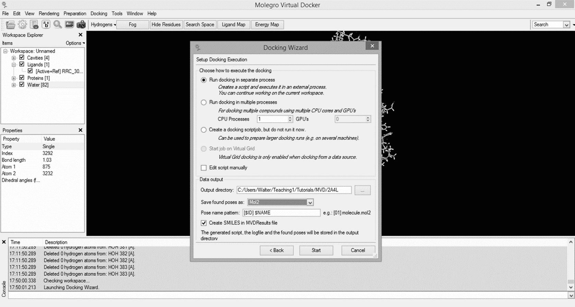The height and width of the screenshot is (307, 575).
Task: Start the docking run
Action: (316, 250)
